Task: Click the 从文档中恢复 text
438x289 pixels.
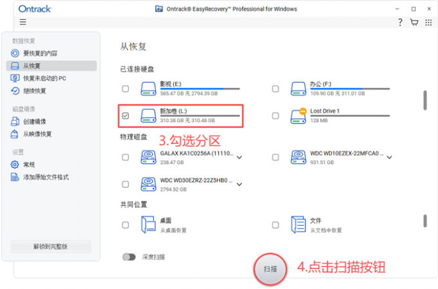Action: click(x=326, y=230)
